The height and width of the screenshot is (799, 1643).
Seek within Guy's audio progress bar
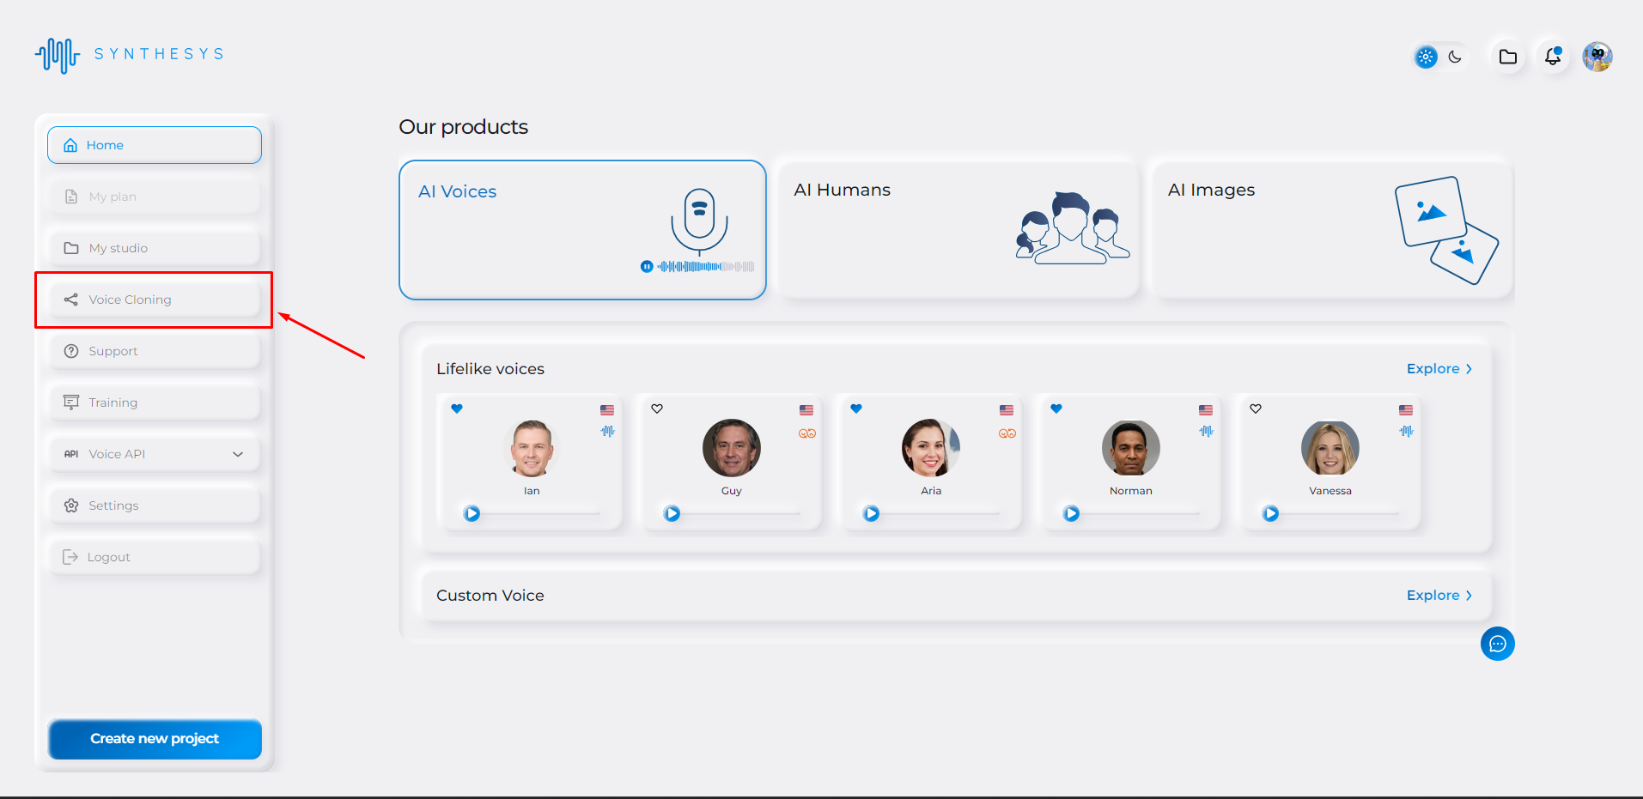click(x=741, y=513)
